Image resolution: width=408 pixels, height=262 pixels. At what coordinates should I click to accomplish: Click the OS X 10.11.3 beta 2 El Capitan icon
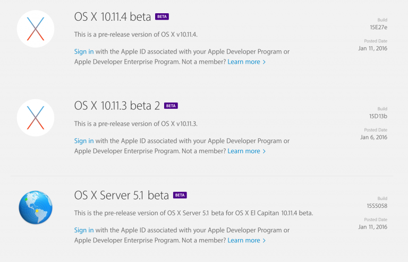click(36, 118)
